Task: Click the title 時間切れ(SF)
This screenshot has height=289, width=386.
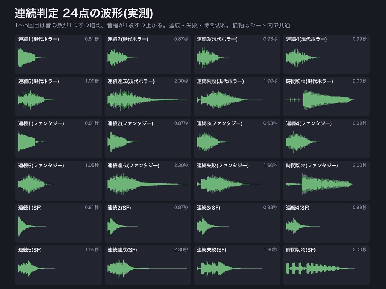Action: 301,250
